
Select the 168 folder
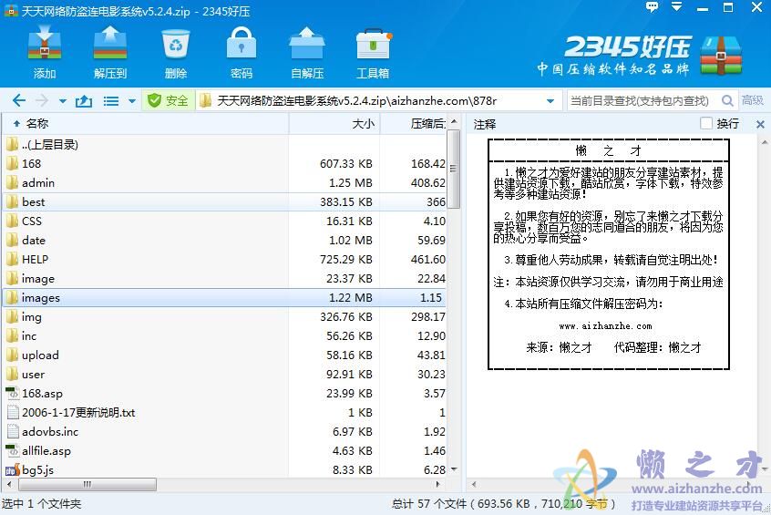(224, 163)
